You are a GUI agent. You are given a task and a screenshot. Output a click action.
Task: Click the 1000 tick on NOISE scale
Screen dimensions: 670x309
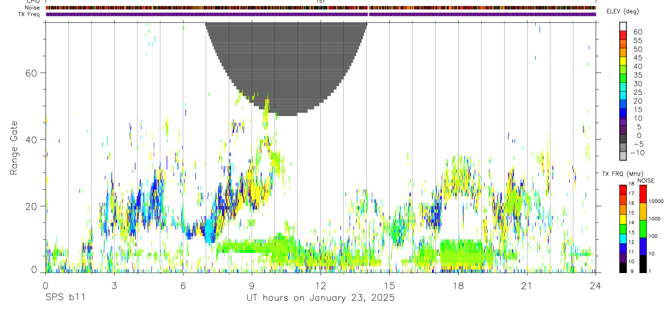[656, 219]
